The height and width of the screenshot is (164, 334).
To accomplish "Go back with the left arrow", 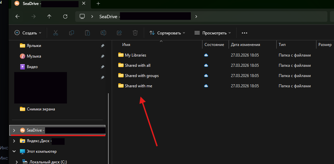I will point(18,17).
